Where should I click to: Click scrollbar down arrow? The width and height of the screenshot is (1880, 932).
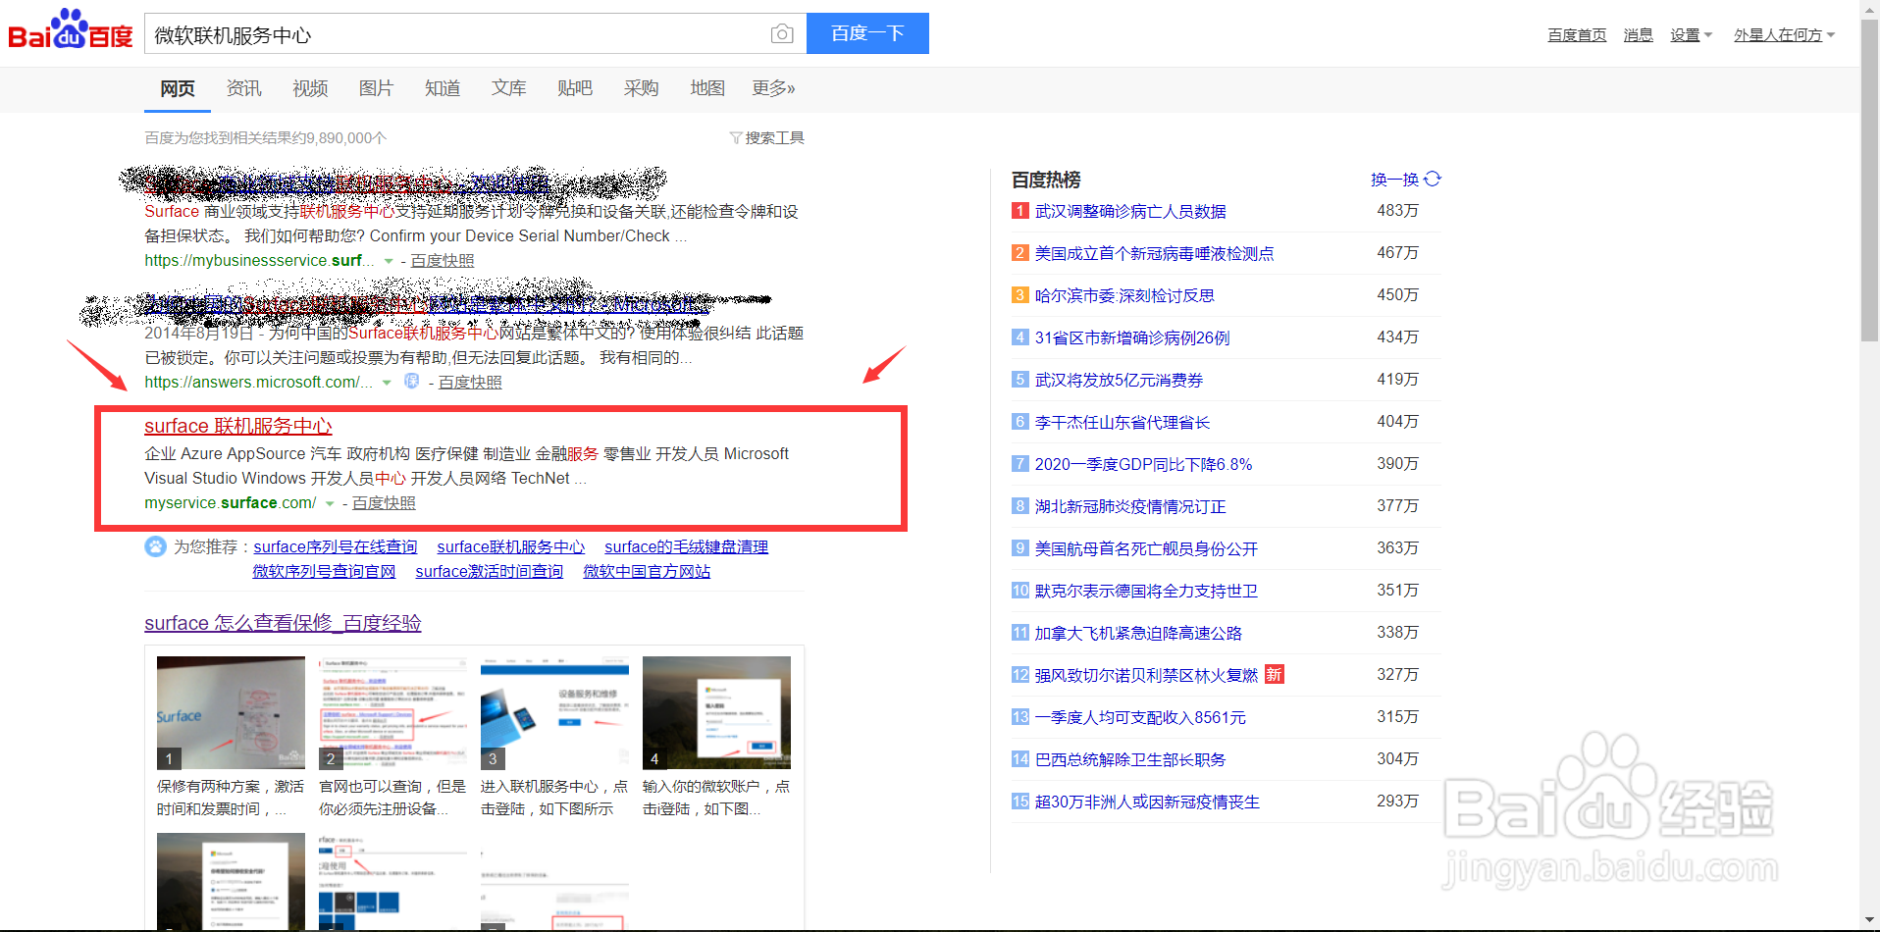(x=1870, y=922)
